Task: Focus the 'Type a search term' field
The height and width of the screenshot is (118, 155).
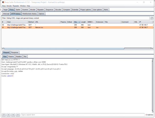Action: [83, 115]
